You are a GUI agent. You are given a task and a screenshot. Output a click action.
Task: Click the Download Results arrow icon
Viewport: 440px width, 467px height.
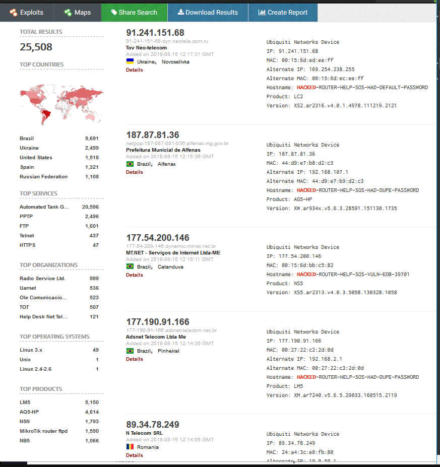pyautogui.click(x=181, y=12)
